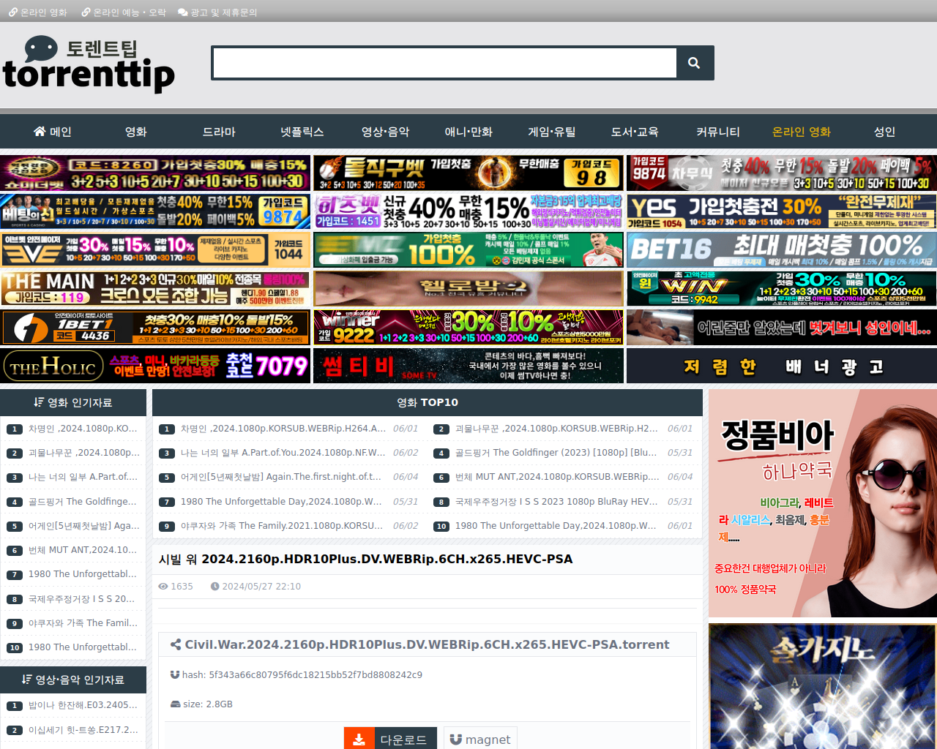
Task: Click the search magnifier button
Action: (x=694, y=63)
